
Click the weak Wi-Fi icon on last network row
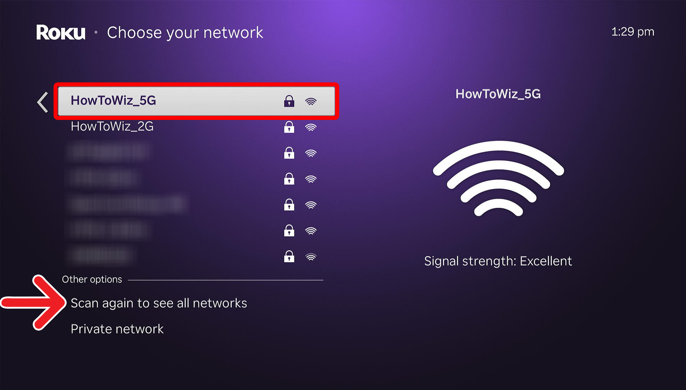pos(311,257)
